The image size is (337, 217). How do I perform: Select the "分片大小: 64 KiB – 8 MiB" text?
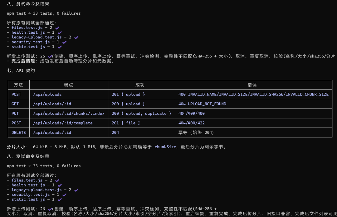[x=37, y=147]
